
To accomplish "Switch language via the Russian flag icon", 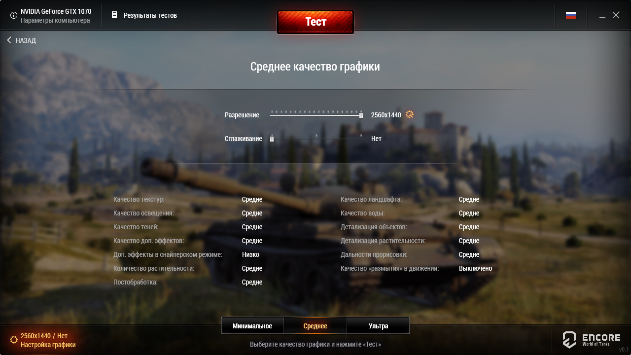I will click(x=571, y=15).
